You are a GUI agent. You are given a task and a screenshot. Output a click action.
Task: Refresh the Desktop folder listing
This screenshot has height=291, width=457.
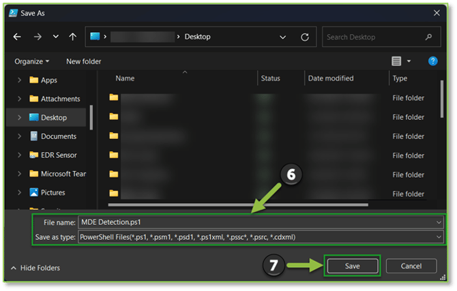[x=304, y=37]
